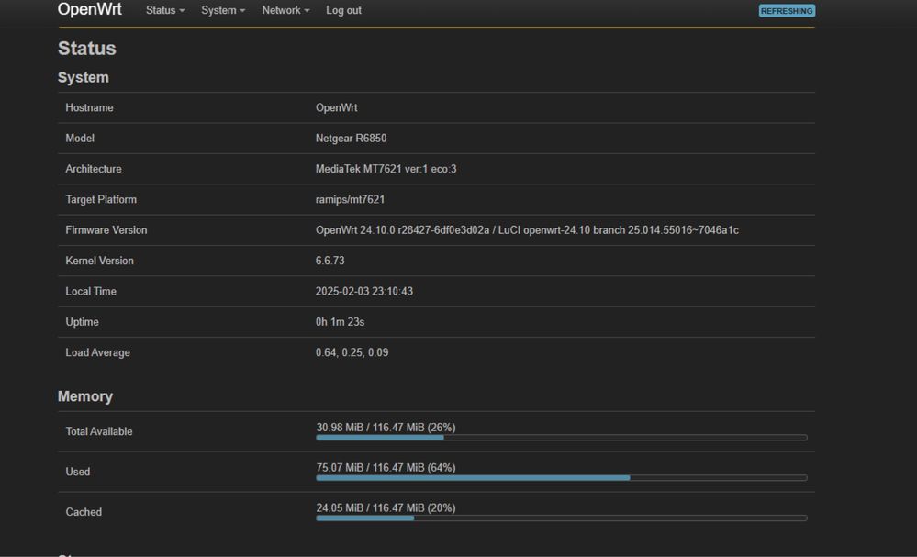
Task: Select the Model label
Action: pyautogui.click(x=80, y=139)
